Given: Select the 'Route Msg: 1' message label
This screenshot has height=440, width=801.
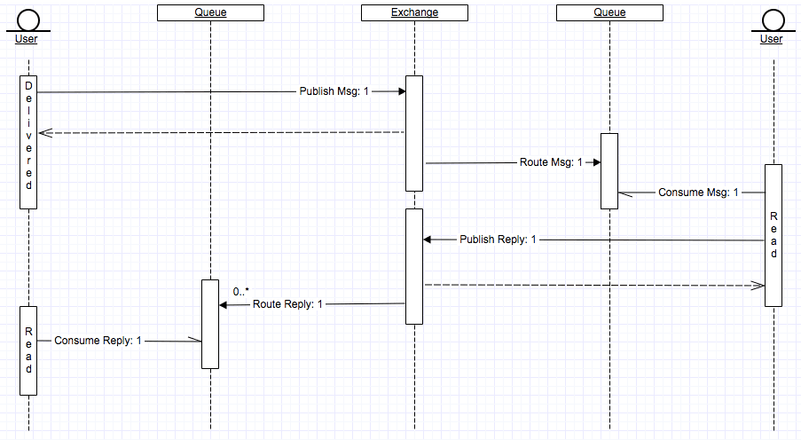Looking at the screenshot, I should (x=551, y=162).
